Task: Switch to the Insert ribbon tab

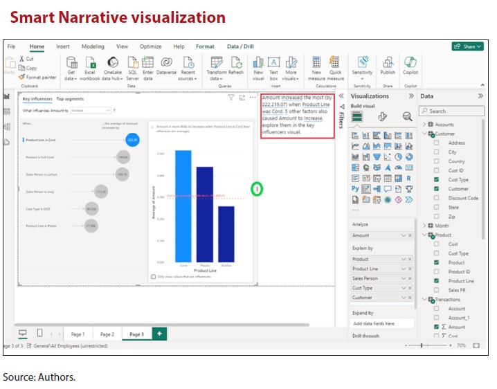Action: 63,46
